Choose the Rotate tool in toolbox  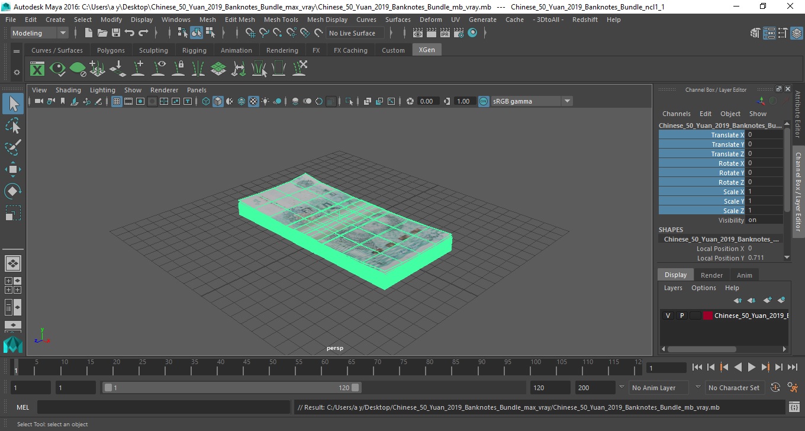13,191
